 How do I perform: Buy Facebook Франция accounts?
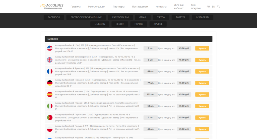click(x=202, y=71)
